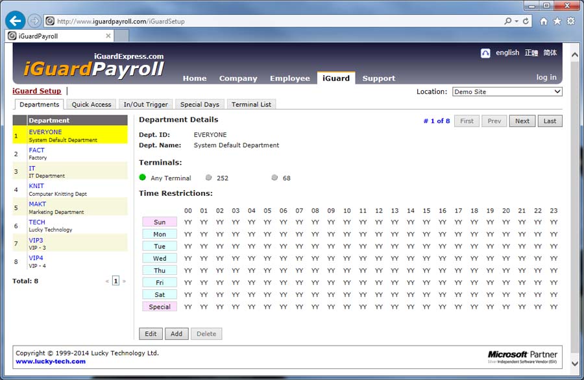584x380 pixels.
Task: Click the Add button
Action: (x=176, y=333)
